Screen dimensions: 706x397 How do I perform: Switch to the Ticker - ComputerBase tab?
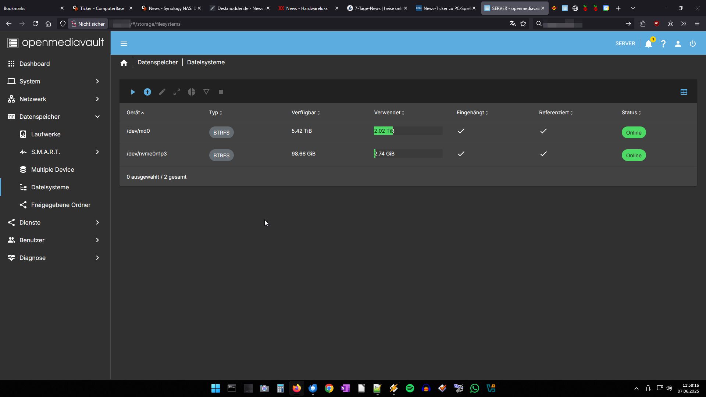click(x=102, y=8)
